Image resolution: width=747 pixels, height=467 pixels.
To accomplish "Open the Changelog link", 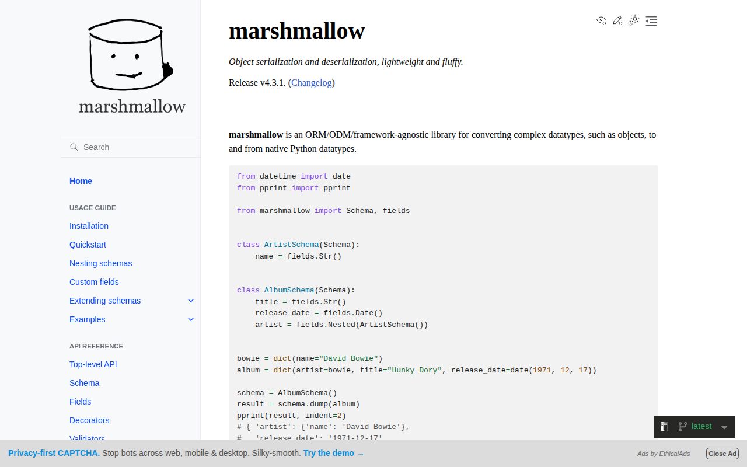I will (x=312, y=82).
